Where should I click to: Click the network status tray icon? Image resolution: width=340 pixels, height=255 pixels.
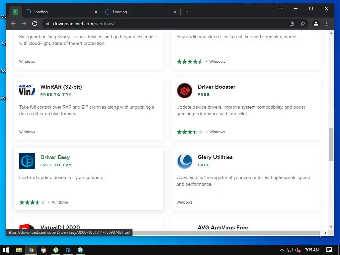[290, 250]
